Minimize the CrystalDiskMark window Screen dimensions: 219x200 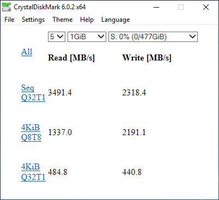pos(156,7)
